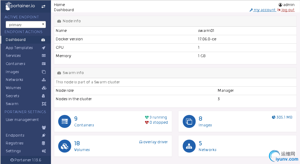Click the wrench icon beside my account
Image resolution: width=300 pixels, height=164 pixels.
click(x=251, y=10)
